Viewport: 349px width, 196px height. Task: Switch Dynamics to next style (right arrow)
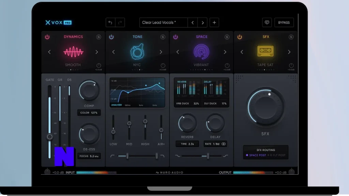pos(96,52)
